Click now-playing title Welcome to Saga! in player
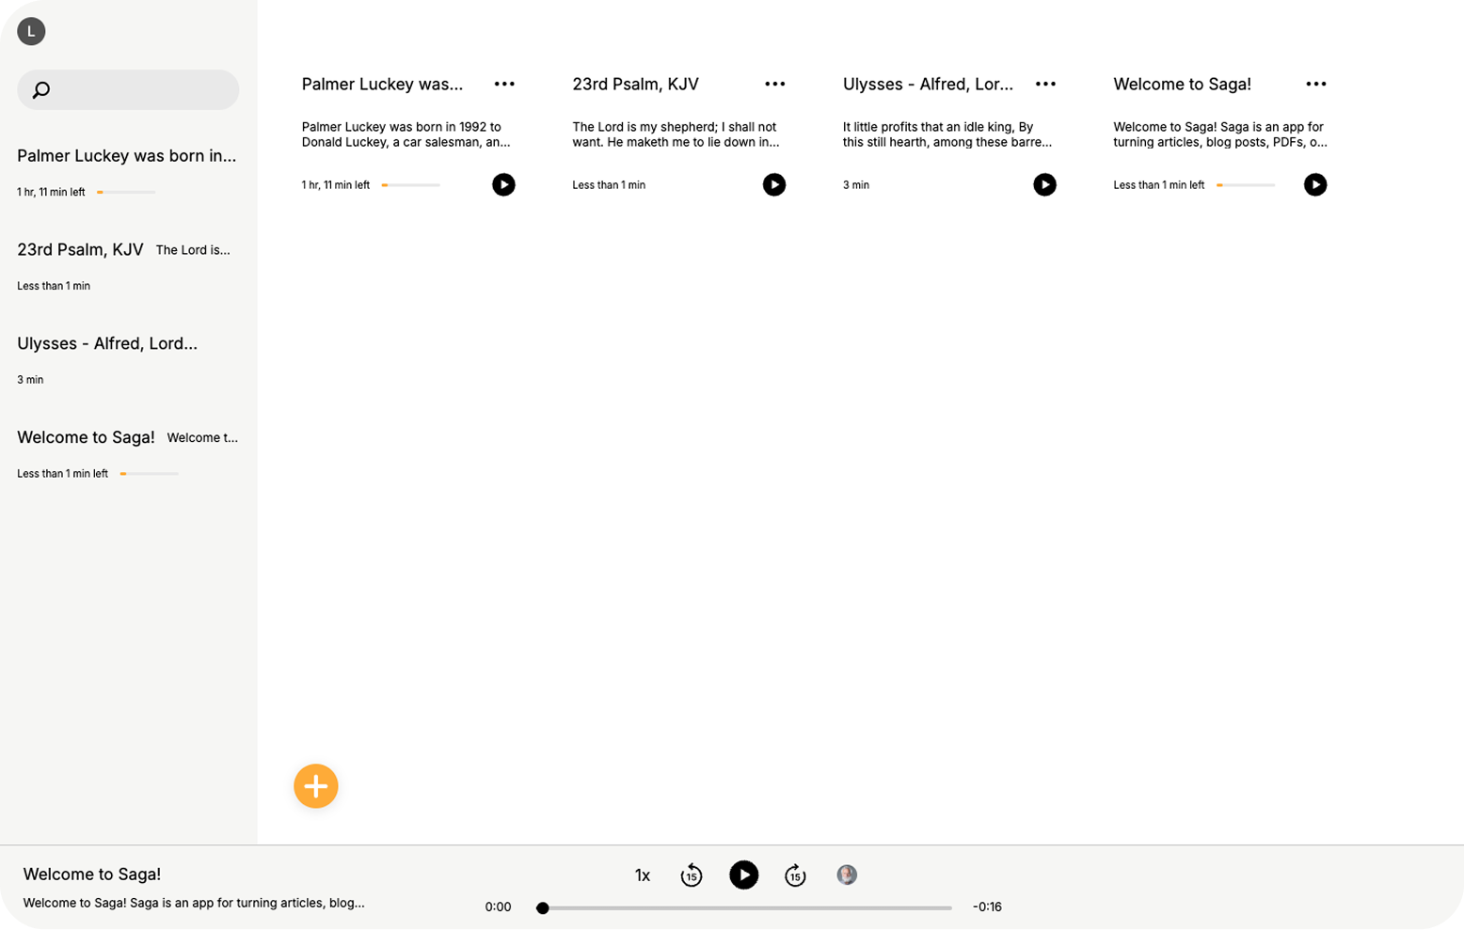This screenshot has height=930, width=1464. tap(92, 875)
